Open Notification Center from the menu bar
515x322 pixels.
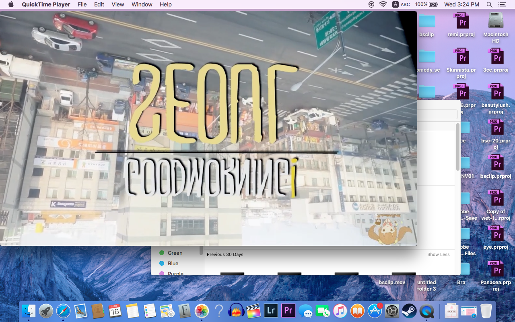pyautogui.click(x=502, y=4)
